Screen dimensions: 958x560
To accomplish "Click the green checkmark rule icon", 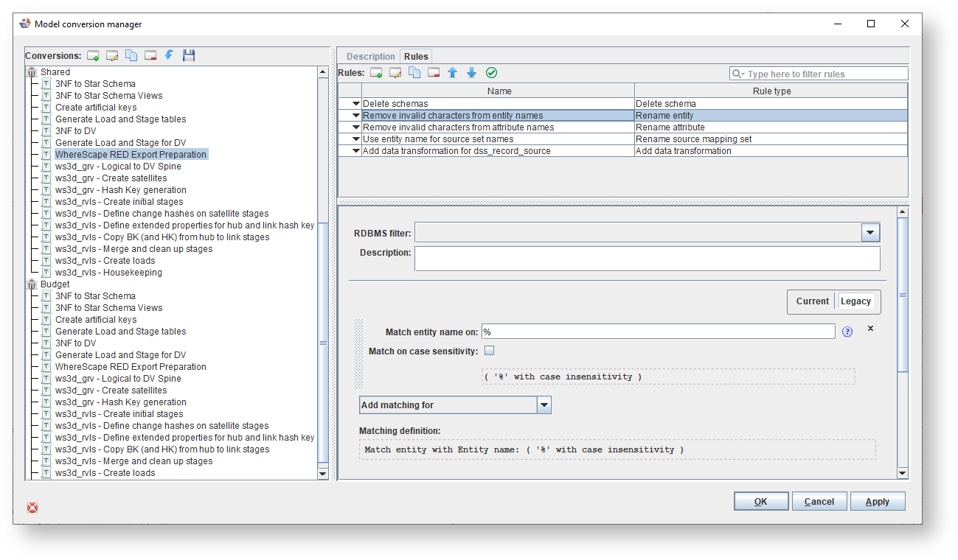I will coord(491,73).
